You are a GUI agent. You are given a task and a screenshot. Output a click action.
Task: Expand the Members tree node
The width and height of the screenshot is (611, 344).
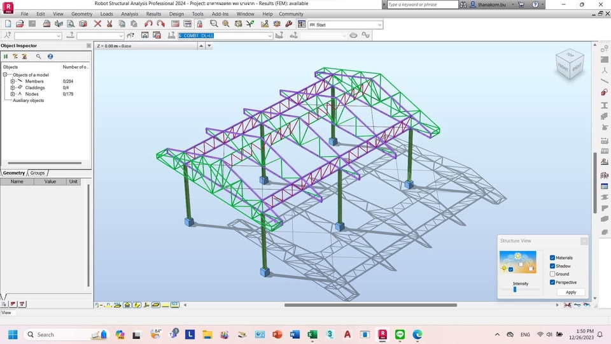12,82
